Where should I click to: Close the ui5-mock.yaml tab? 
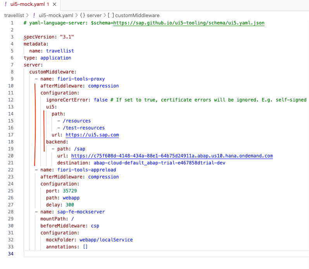click(55, 4)
